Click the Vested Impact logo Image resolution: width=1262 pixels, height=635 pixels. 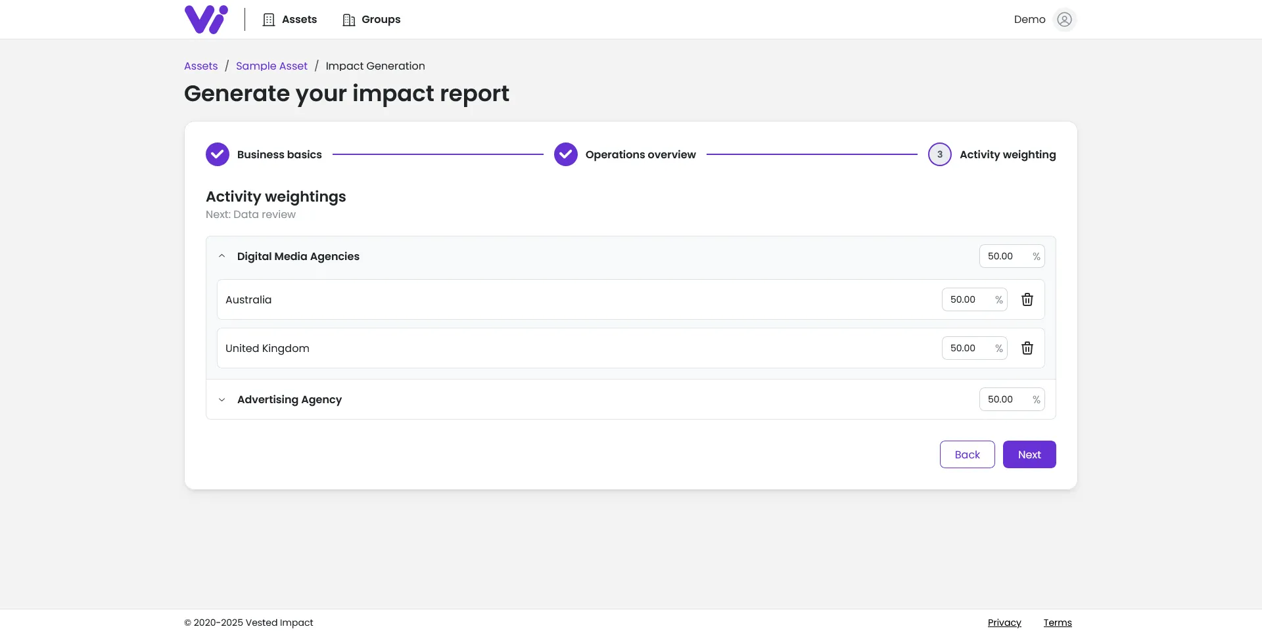coord(206,19)
